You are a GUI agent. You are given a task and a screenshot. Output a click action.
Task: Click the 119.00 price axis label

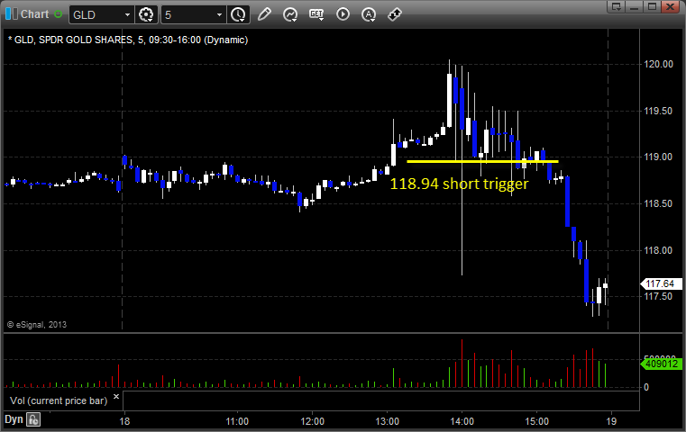tap(658, 157)
